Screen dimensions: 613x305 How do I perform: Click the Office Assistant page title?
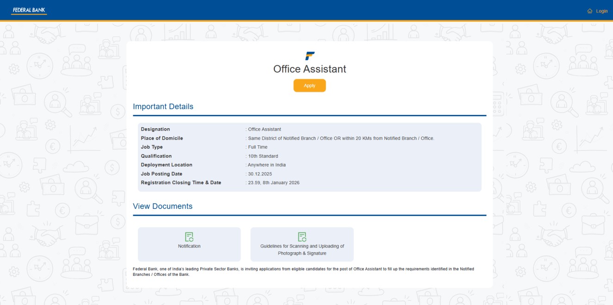[x=310, y=68]
